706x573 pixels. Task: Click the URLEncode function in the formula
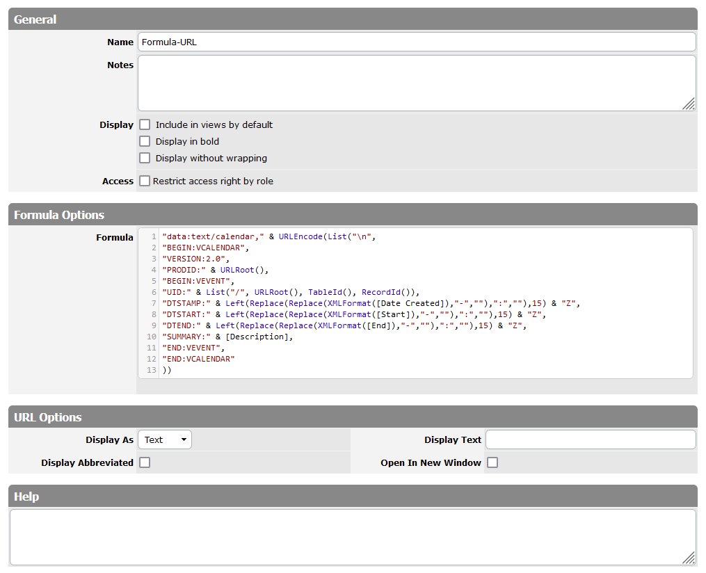pyautogui.click(x=301, y=236)
